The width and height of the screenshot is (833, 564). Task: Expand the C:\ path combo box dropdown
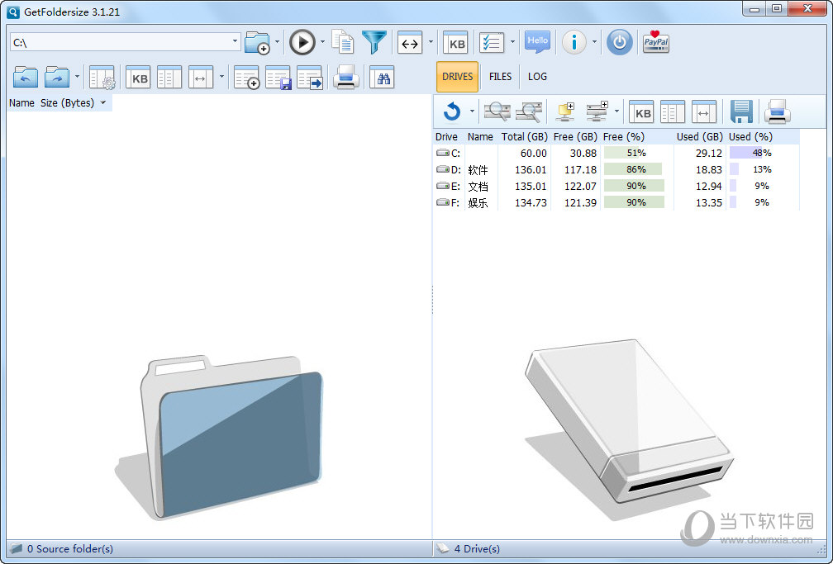[235, 41]
